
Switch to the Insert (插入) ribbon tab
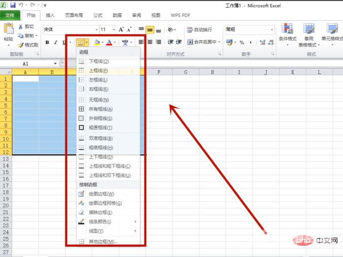tap(50, 16)
